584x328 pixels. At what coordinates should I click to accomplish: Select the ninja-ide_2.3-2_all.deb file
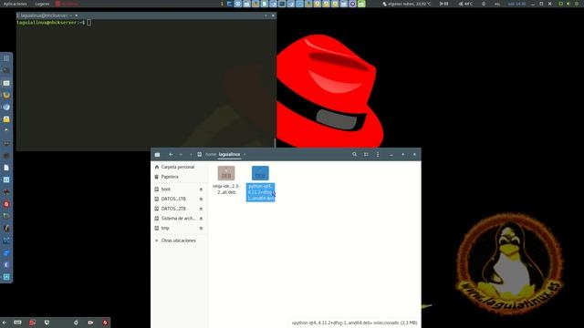pos(226,180)
